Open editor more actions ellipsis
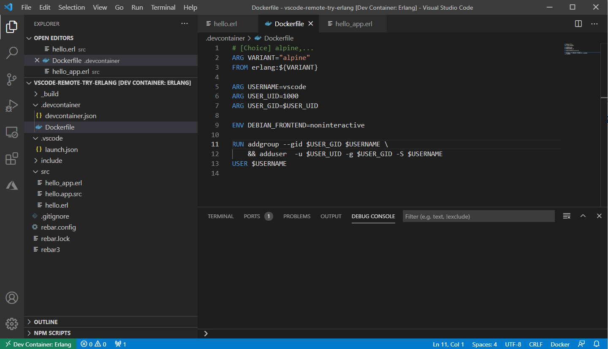 tap(594, 24)
